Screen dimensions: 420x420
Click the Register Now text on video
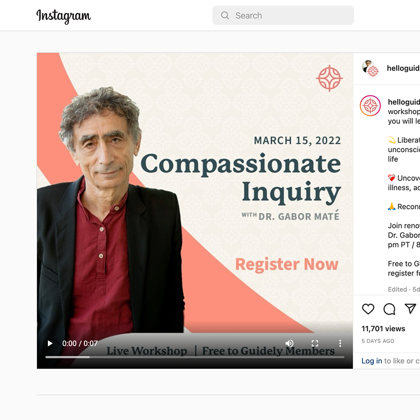point(287,265)
